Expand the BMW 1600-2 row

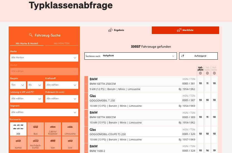[86, 148]
